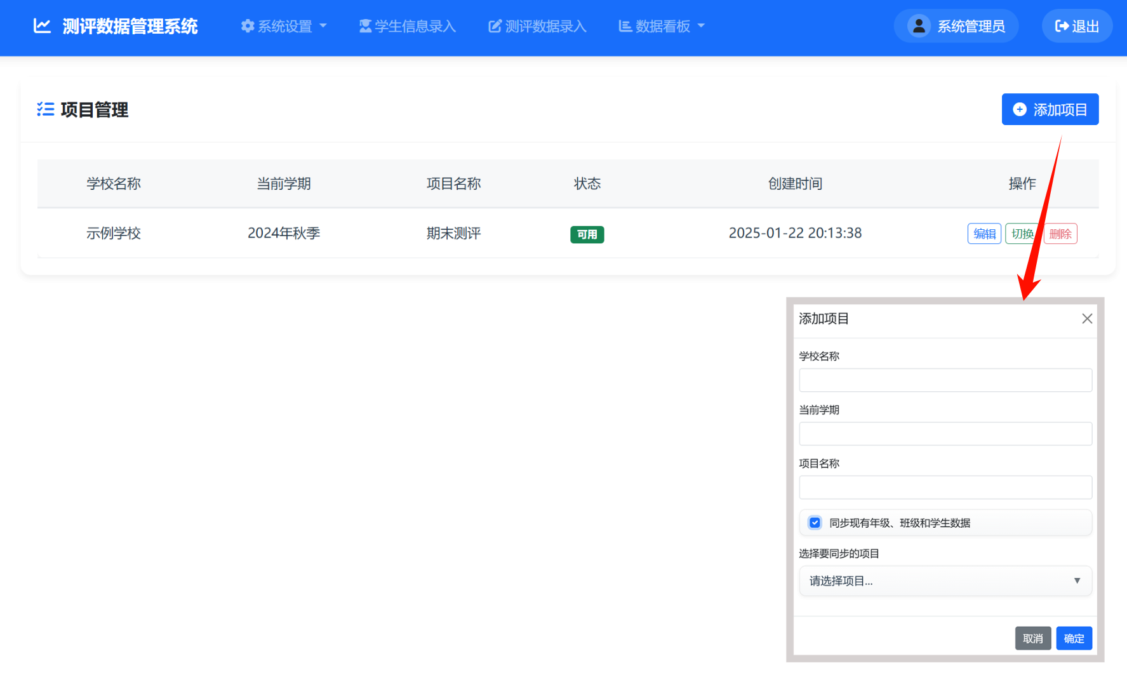This screenshot has height=682, width=1127.
Task: Click the 学校名称 input field
Action: (945, 380)
